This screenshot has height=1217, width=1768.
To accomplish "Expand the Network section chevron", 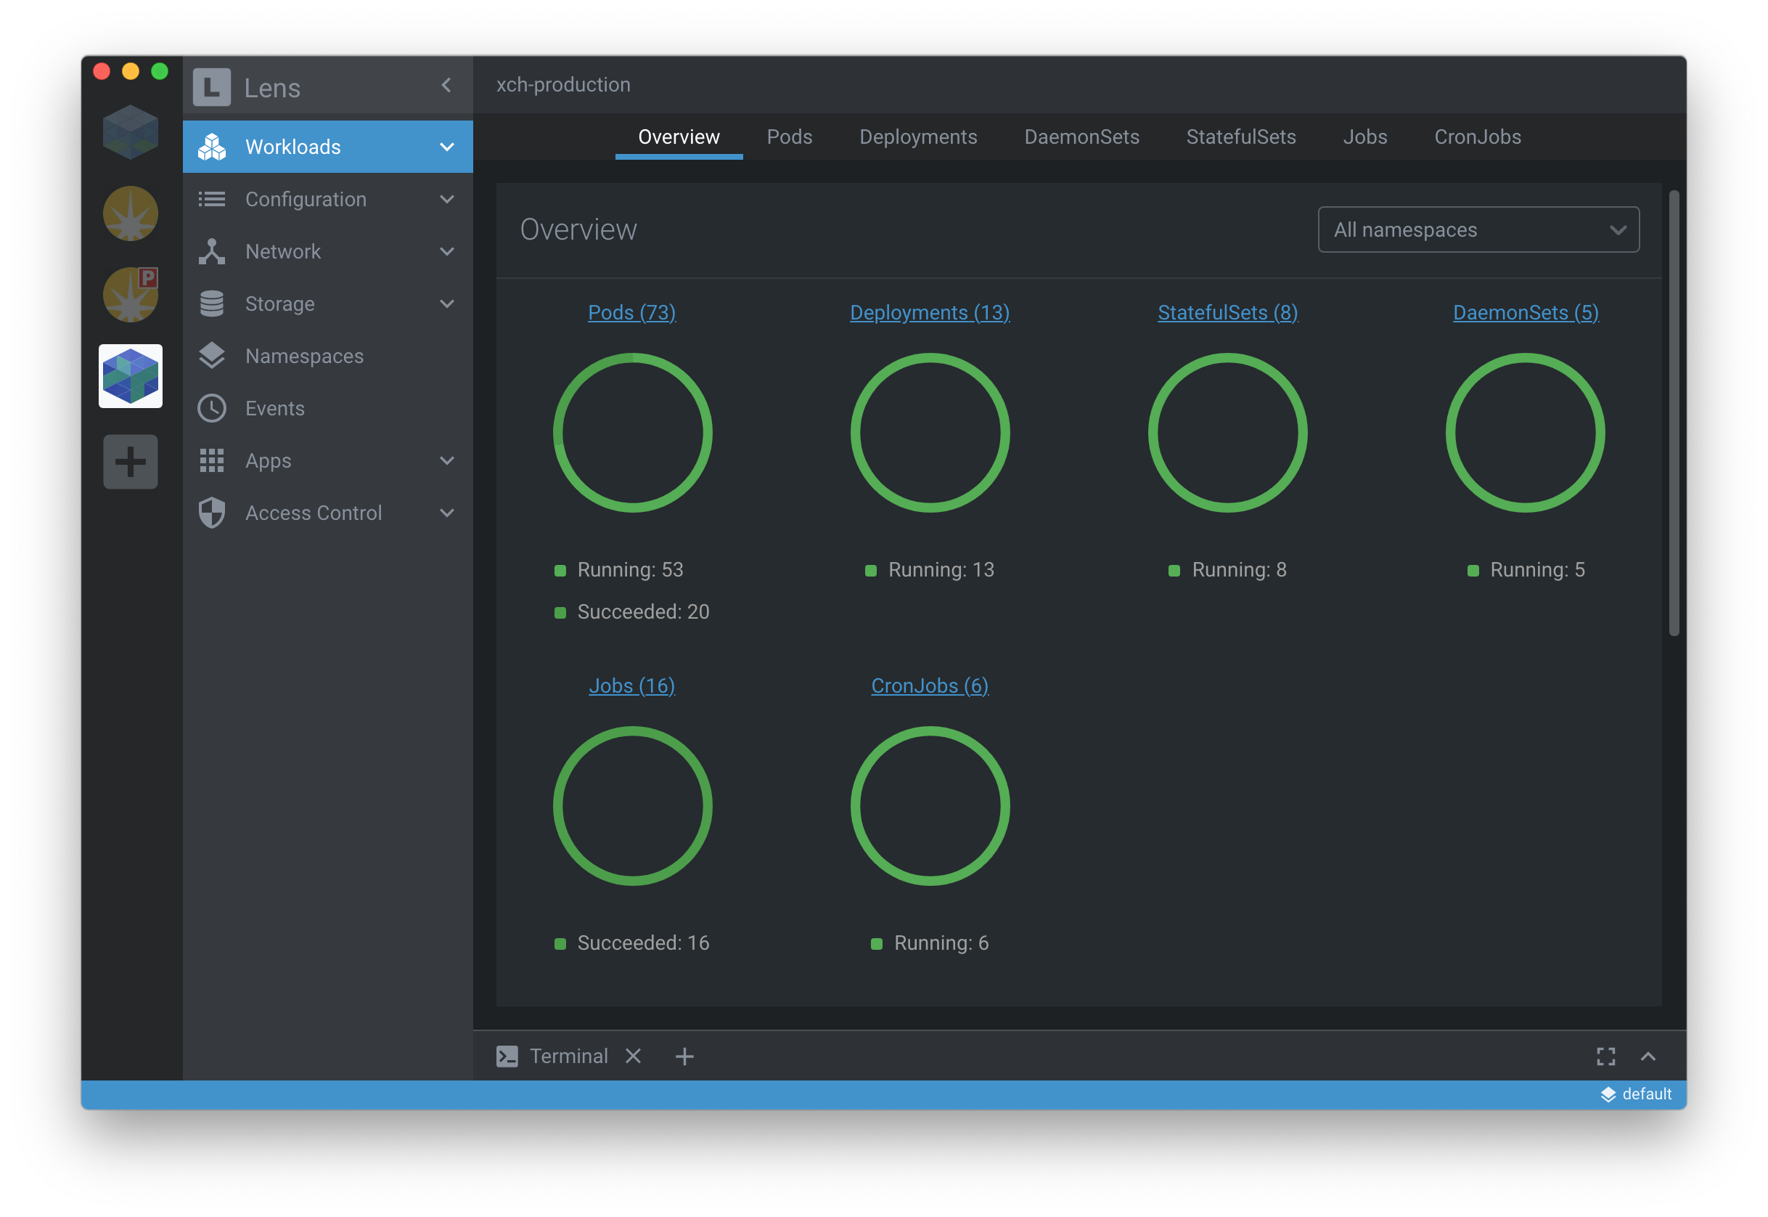I will (x=447, y=252).
